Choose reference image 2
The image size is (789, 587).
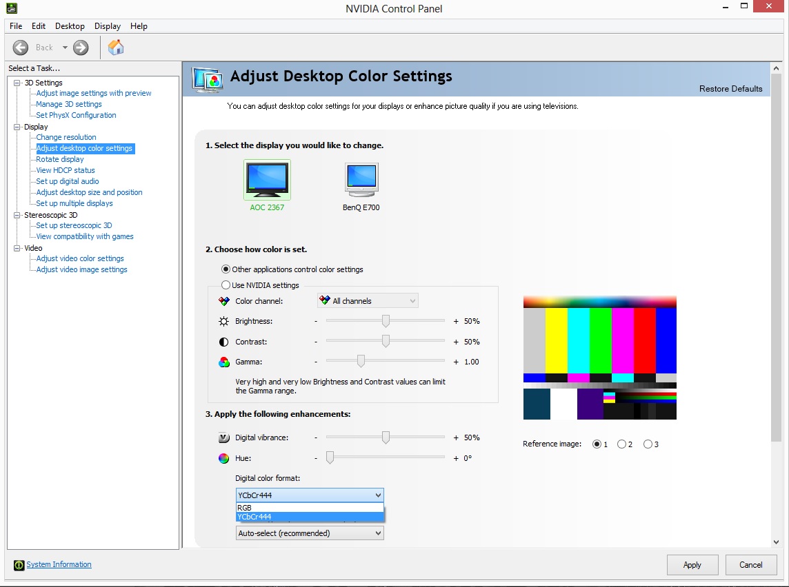click(x=621, y=444)
